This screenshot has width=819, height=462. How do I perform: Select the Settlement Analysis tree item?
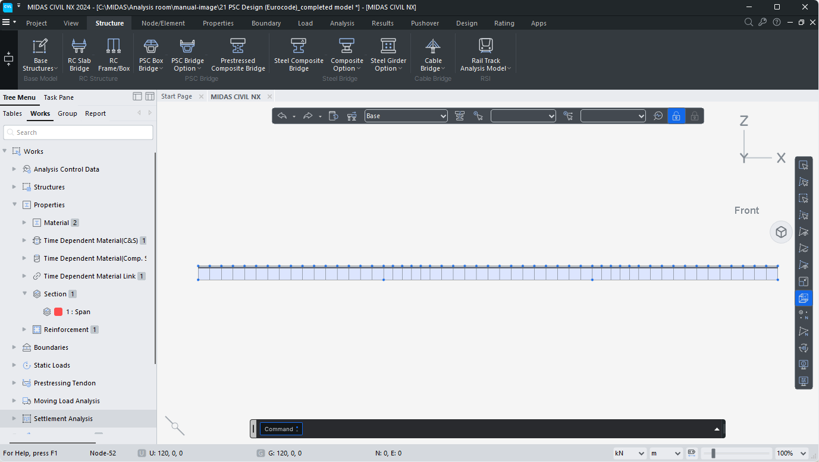point(63,419)
